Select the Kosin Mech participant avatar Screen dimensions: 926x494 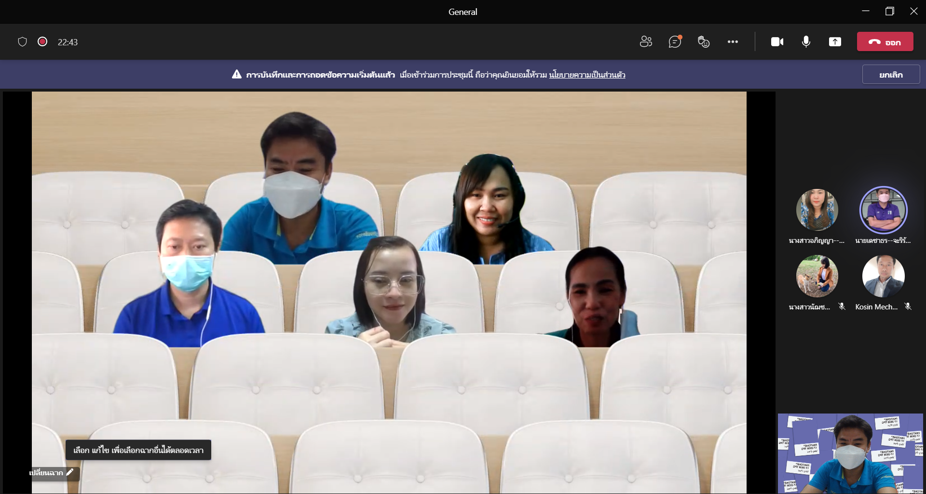(x=883, y=276)
